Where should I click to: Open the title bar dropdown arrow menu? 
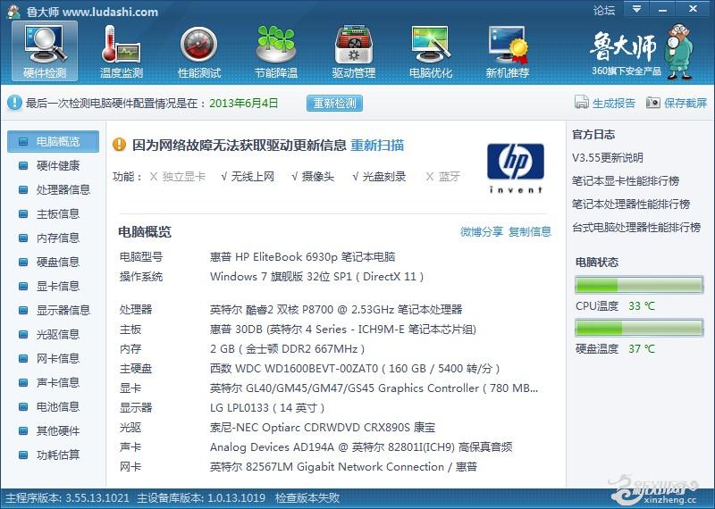[636, 9]
